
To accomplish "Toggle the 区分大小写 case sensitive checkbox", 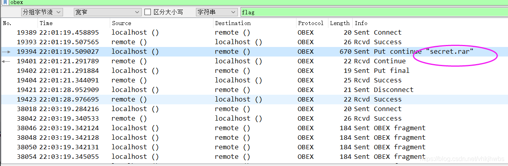I will click(x=148, y=12).
